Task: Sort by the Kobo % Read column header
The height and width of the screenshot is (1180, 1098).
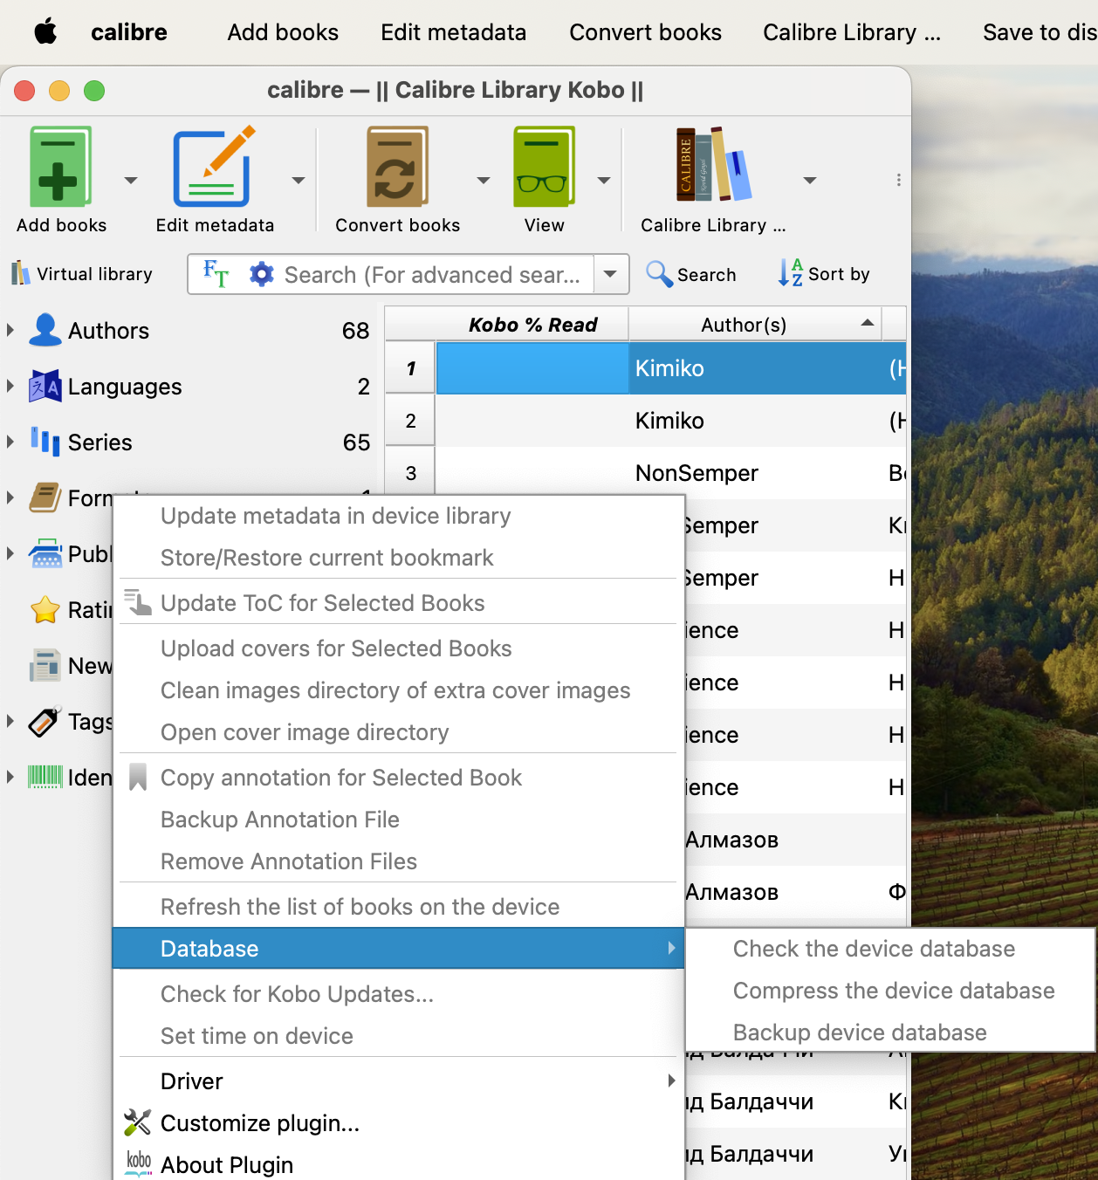Action: click(532, 325)
